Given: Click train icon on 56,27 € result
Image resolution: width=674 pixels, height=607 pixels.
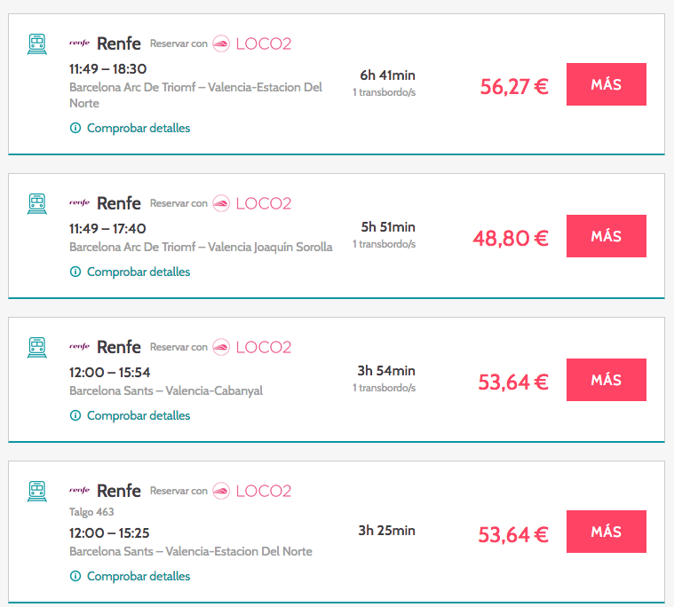Looking at the screenshot, I should pos(37,43).
